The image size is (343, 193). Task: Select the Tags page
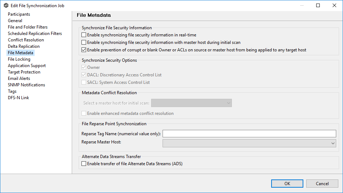tap(12, 91)
